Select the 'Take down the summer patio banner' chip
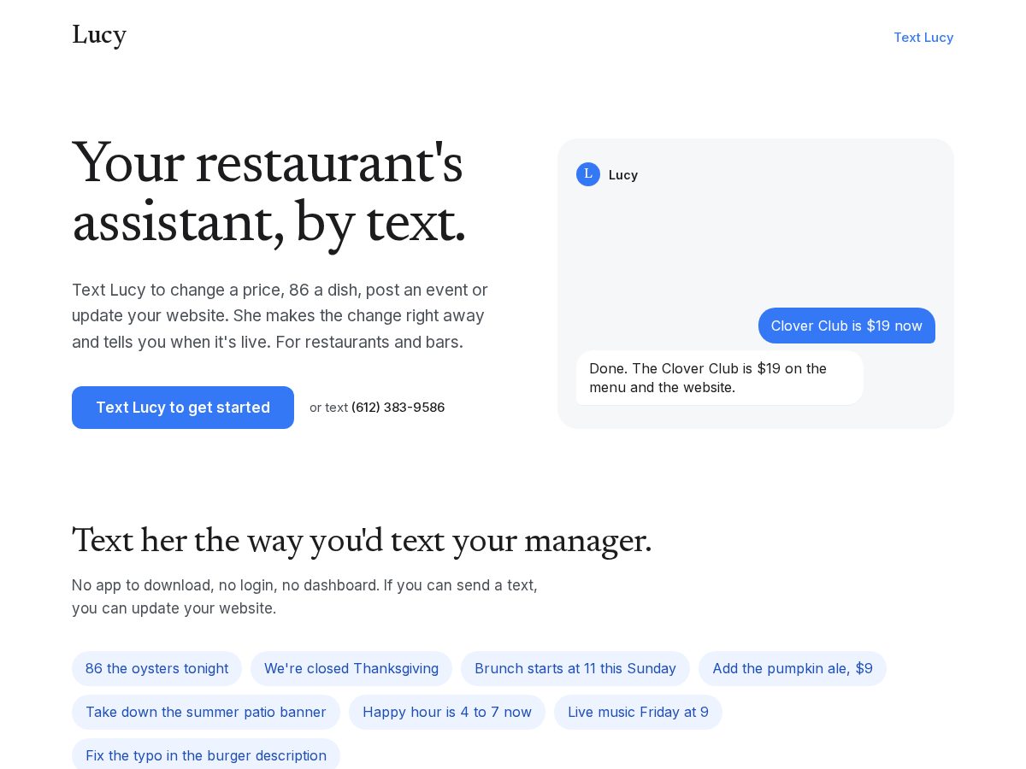 pyautogui.click(x=206, y=712)
